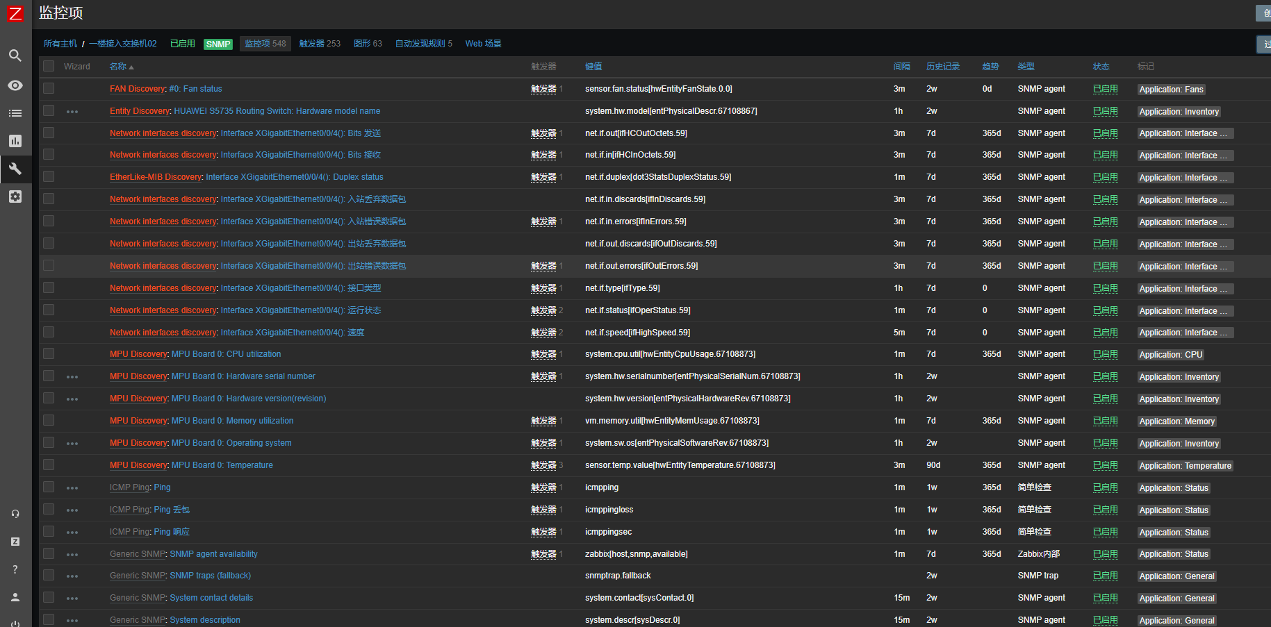Image resolution: width=1271 pixels, height=627 pixels.
Task: Open dots menu for Ping 响应 row
Action: (x=72, y=533)
